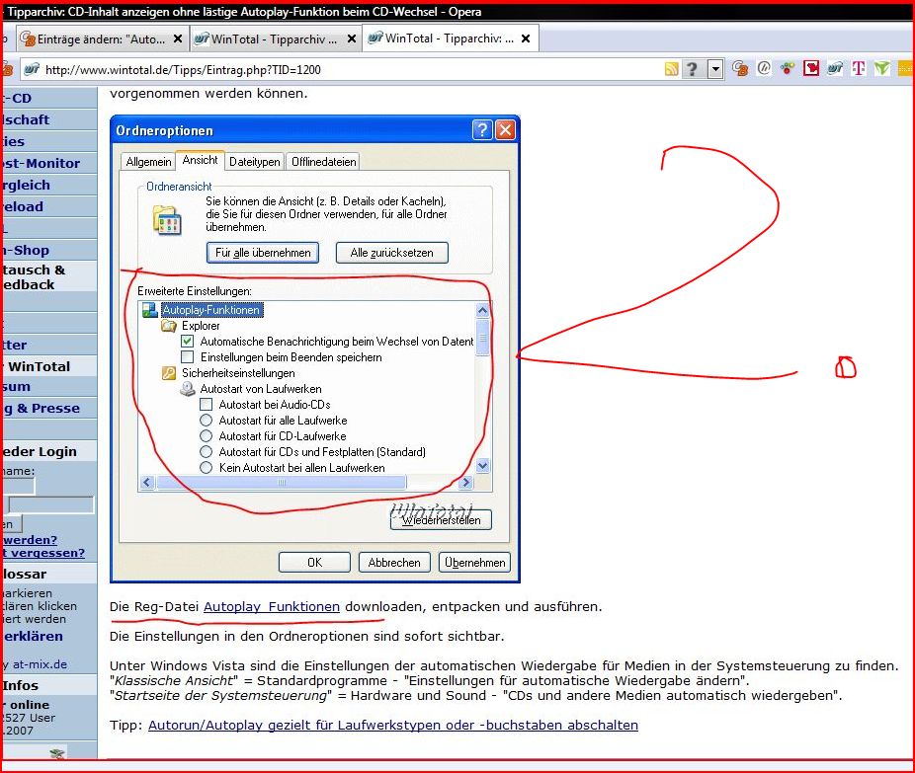Select the Ansicht tab
The width and height of the screenshot is (915, 773).
click(x=201, y=160)
